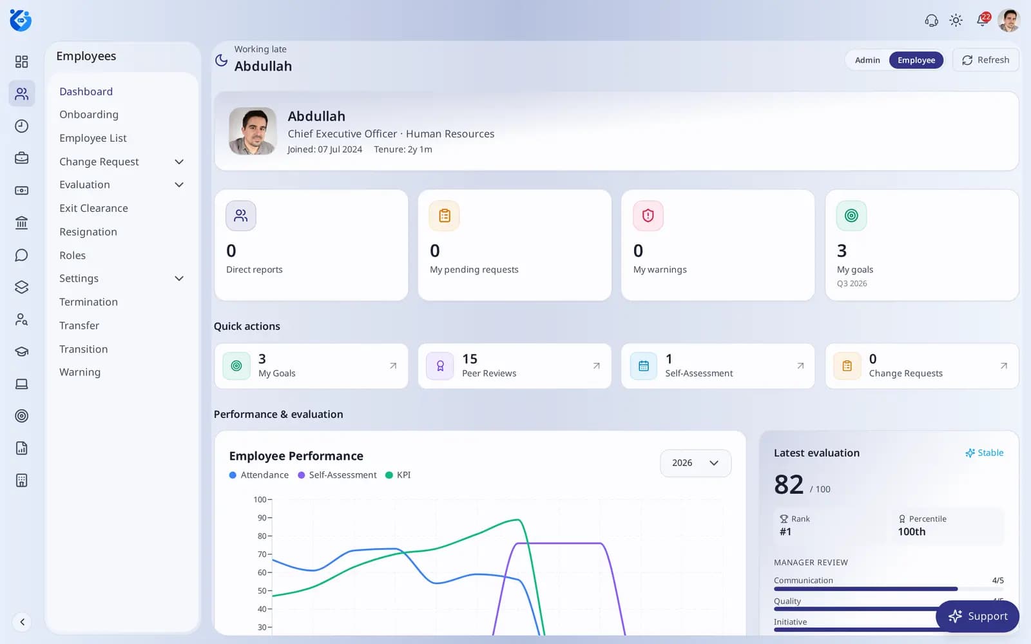Viewport: 1031px width, 644px height.
Task: Open the stacked layers icon in left rail
Action: 21,287
